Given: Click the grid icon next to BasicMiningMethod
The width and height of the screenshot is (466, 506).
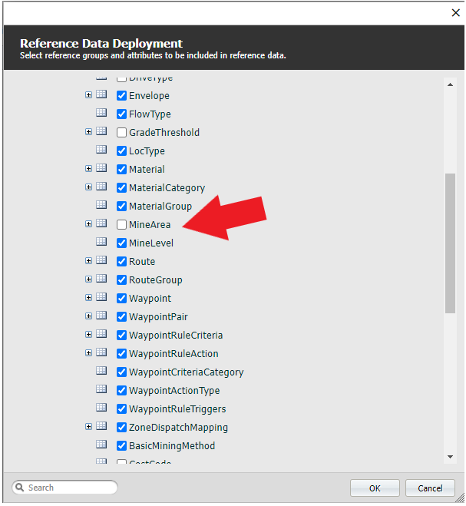Looking at the screenshot, I should pyautogui.click(x=101, y=445).
